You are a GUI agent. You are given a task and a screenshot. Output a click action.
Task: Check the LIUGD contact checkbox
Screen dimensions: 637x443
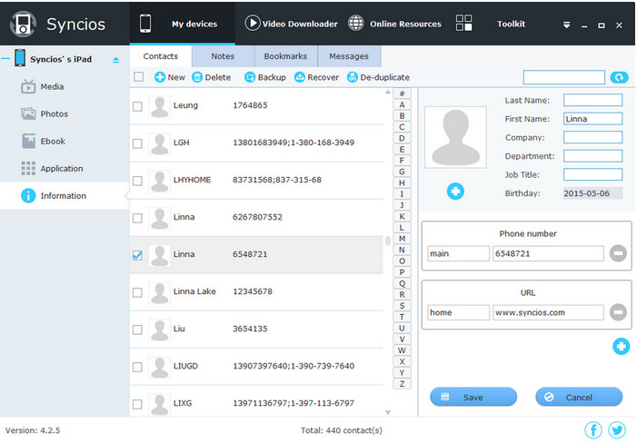[x=137, y=367]
